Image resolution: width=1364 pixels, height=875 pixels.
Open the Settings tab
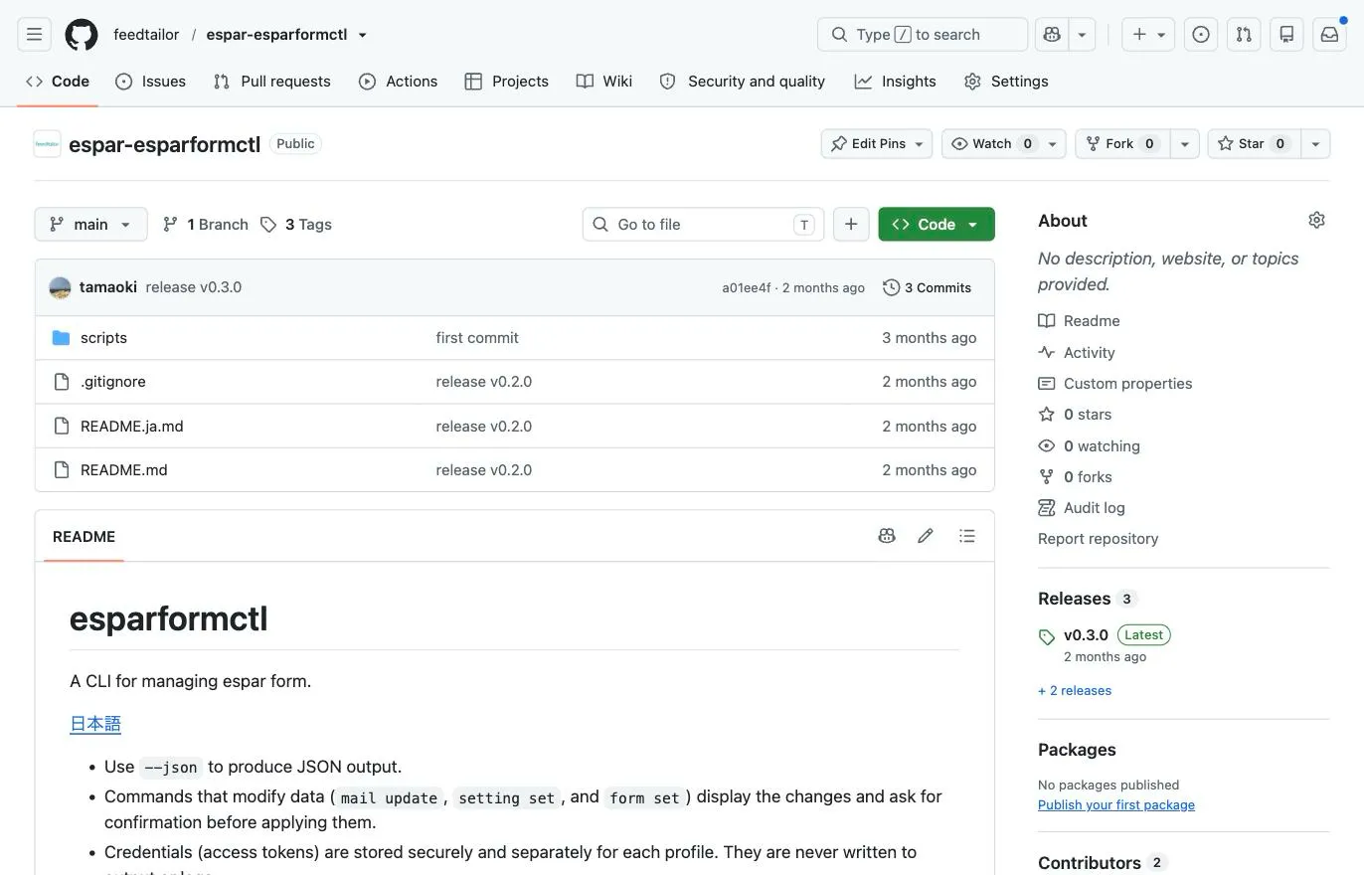(1006, 82)
